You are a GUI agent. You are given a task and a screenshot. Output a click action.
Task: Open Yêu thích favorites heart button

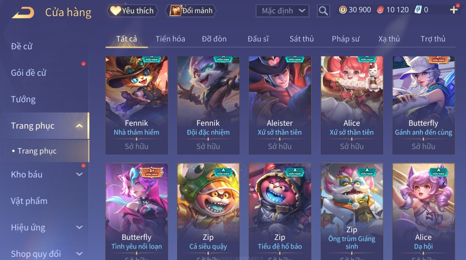click(132, 11)
